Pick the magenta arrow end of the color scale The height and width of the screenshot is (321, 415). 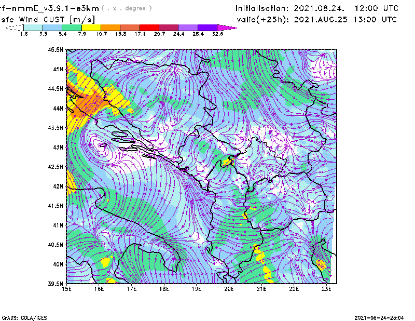(x=227, y=27)
